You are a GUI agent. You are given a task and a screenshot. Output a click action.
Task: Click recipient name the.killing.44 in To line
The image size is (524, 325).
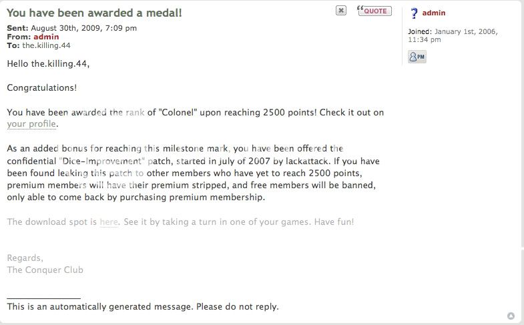[45, 45]
